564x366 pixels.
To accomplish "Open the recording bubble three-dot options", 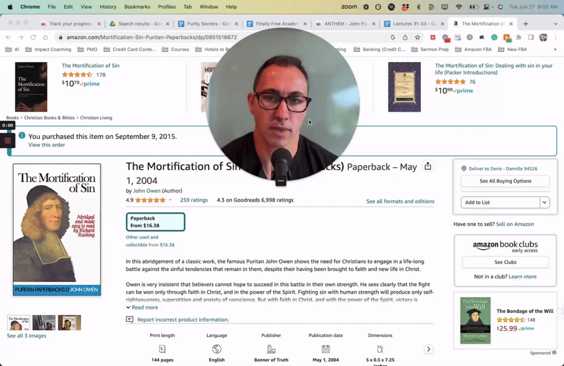I will [281, 181].
